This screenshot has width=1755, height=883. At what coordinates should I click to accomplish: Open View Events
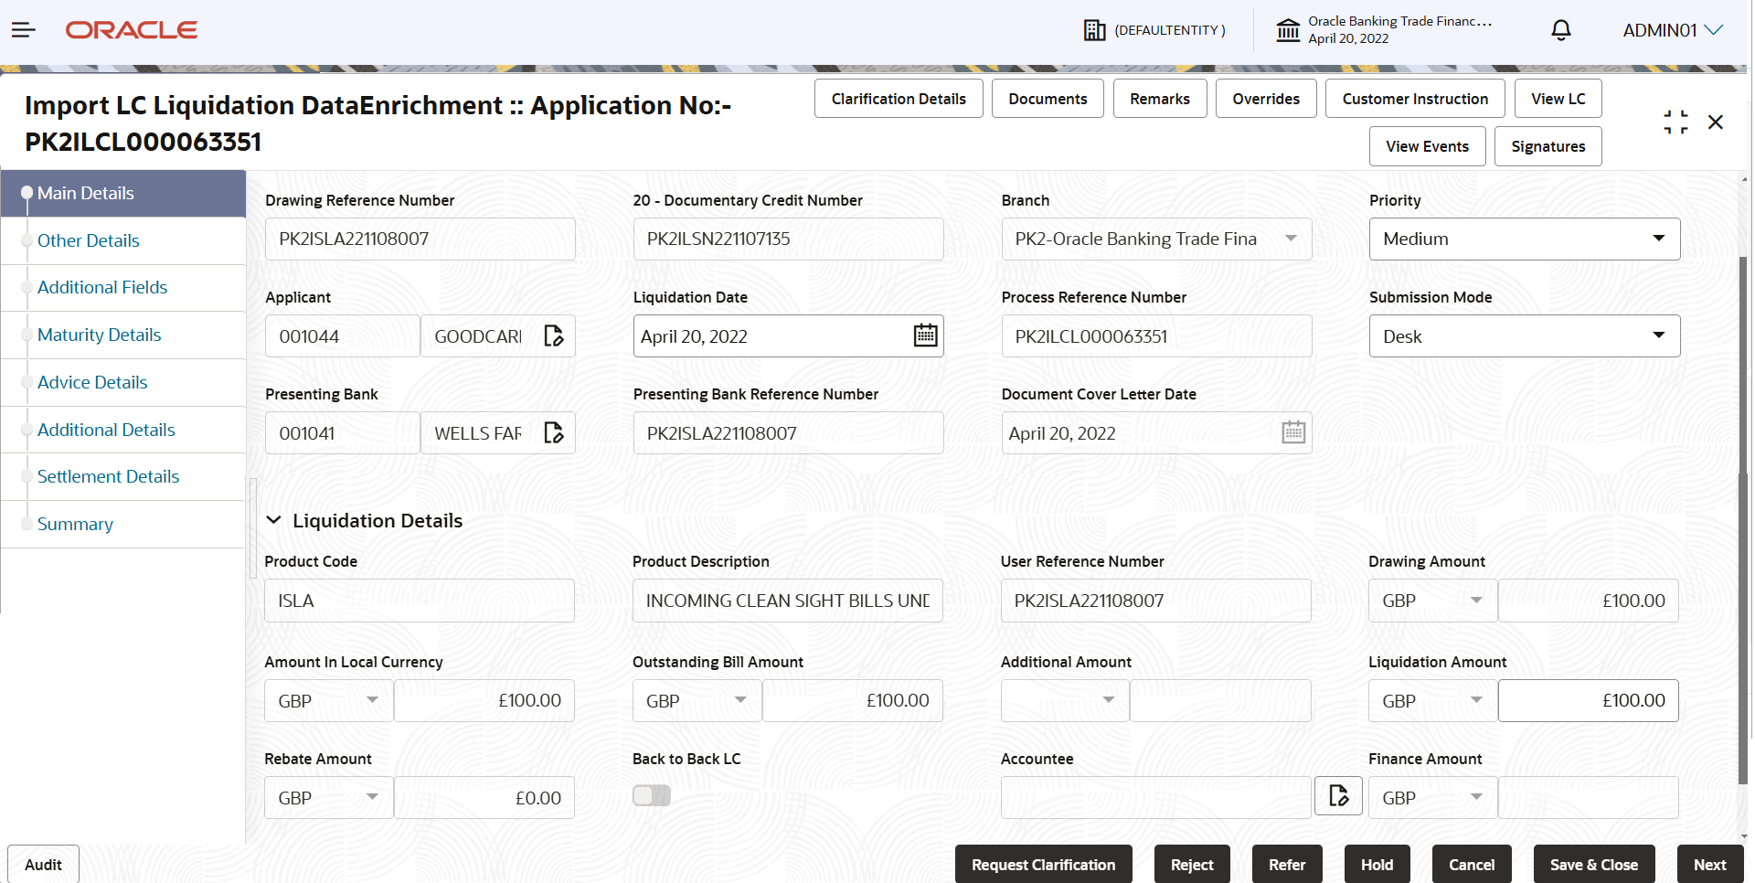(x=1428, y=146)
